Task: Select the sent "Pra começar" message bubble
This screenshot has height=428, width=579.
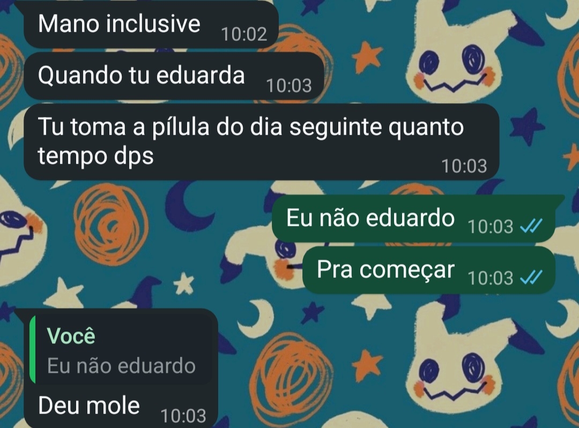Action: [x=428, y=270]
